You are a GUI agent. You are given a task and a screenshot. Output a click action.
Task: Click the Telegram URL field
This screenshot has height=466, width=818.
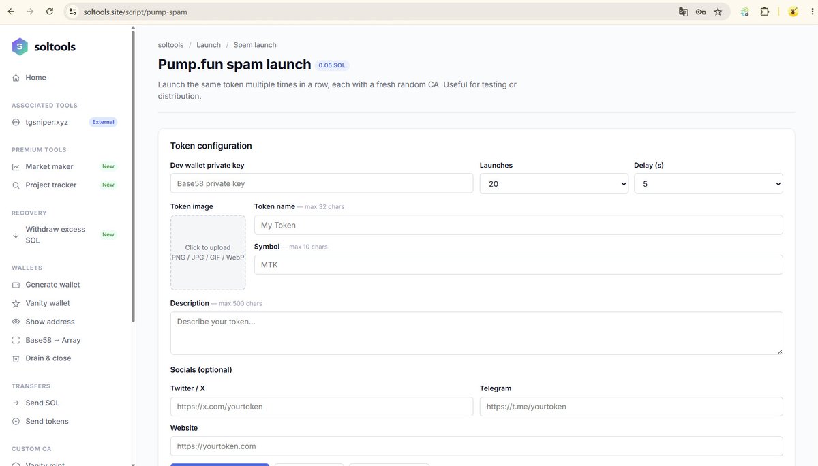[x=631, y=407]
